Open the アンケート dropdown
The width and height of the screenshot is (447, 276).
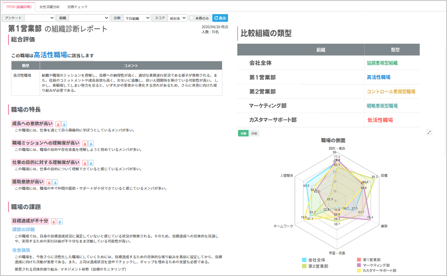[x=40, y=18]
